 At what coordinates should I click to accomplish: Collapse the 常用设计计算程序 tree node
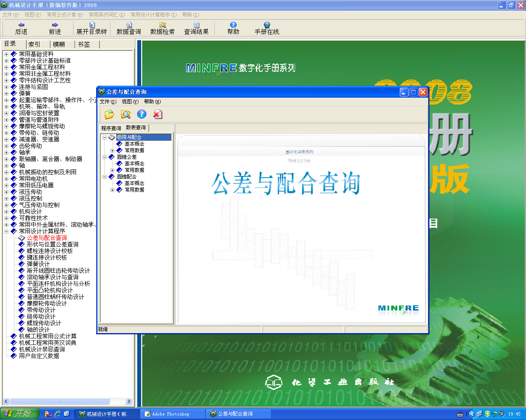pos(6,231)
